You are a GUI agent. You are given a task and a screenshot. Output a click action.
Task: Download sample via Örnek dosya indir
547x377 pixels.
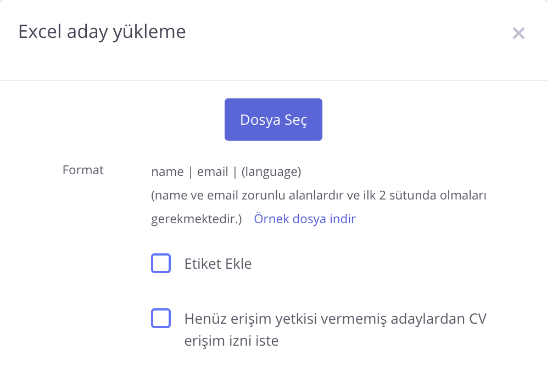pos(305,219)
